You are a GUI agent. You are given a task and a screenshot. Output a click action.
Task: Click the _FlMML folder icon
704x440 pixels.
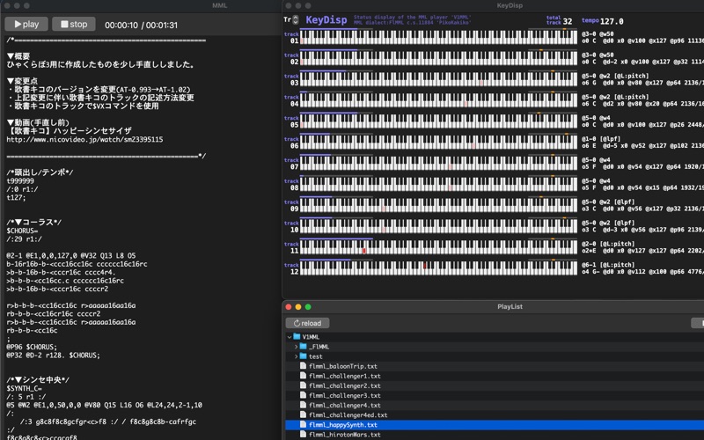[x=303, y=347]
